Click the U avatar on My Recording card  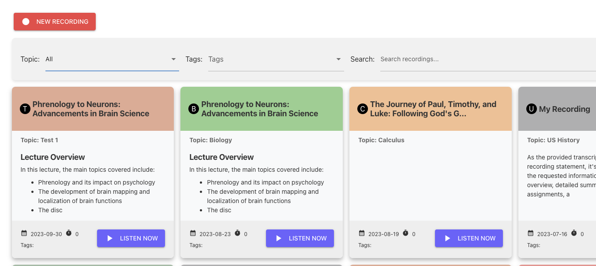[x=532, y=109]
